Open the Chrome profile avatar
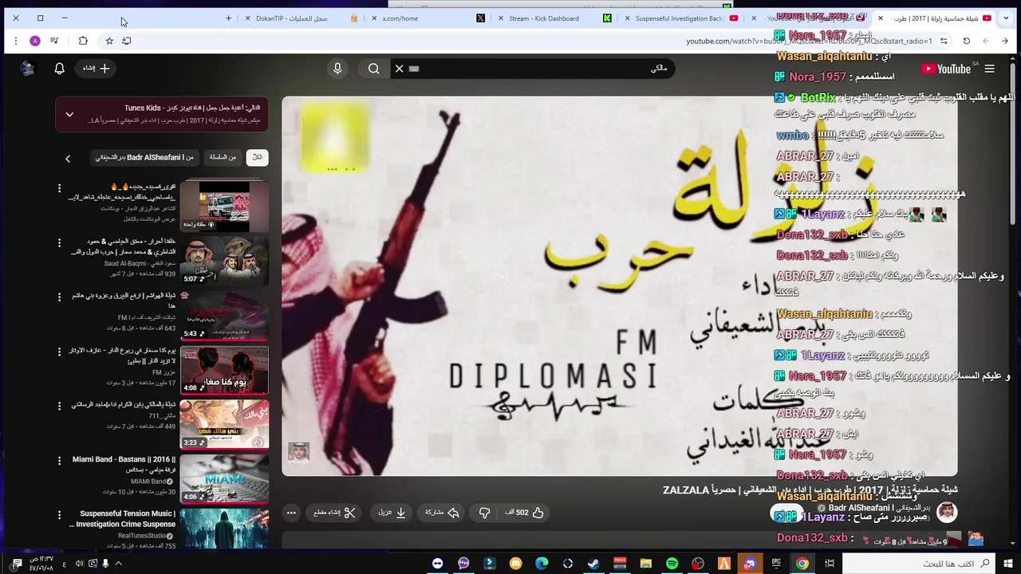 35,41
